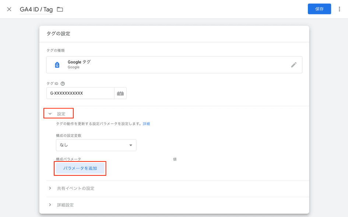348x217 pixels.
Task: Click the GA4 ID / Tag title to rename
Action: [x=36, y=9]
